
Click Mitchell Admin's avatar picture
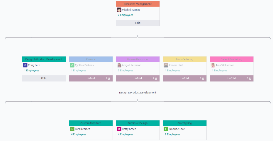tap(119, 10)
